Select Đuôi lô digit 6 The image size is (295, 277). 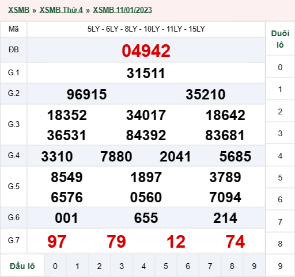pyautogui.click(x=280, y=199)
